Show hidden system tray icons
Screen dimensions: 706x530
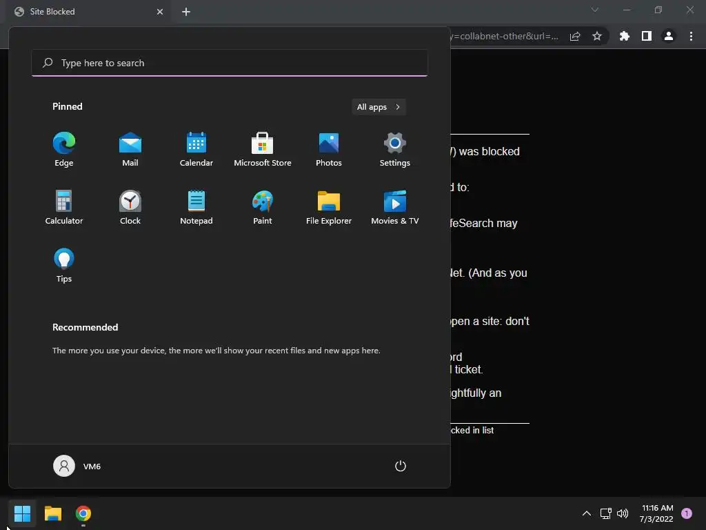[587, 513]
